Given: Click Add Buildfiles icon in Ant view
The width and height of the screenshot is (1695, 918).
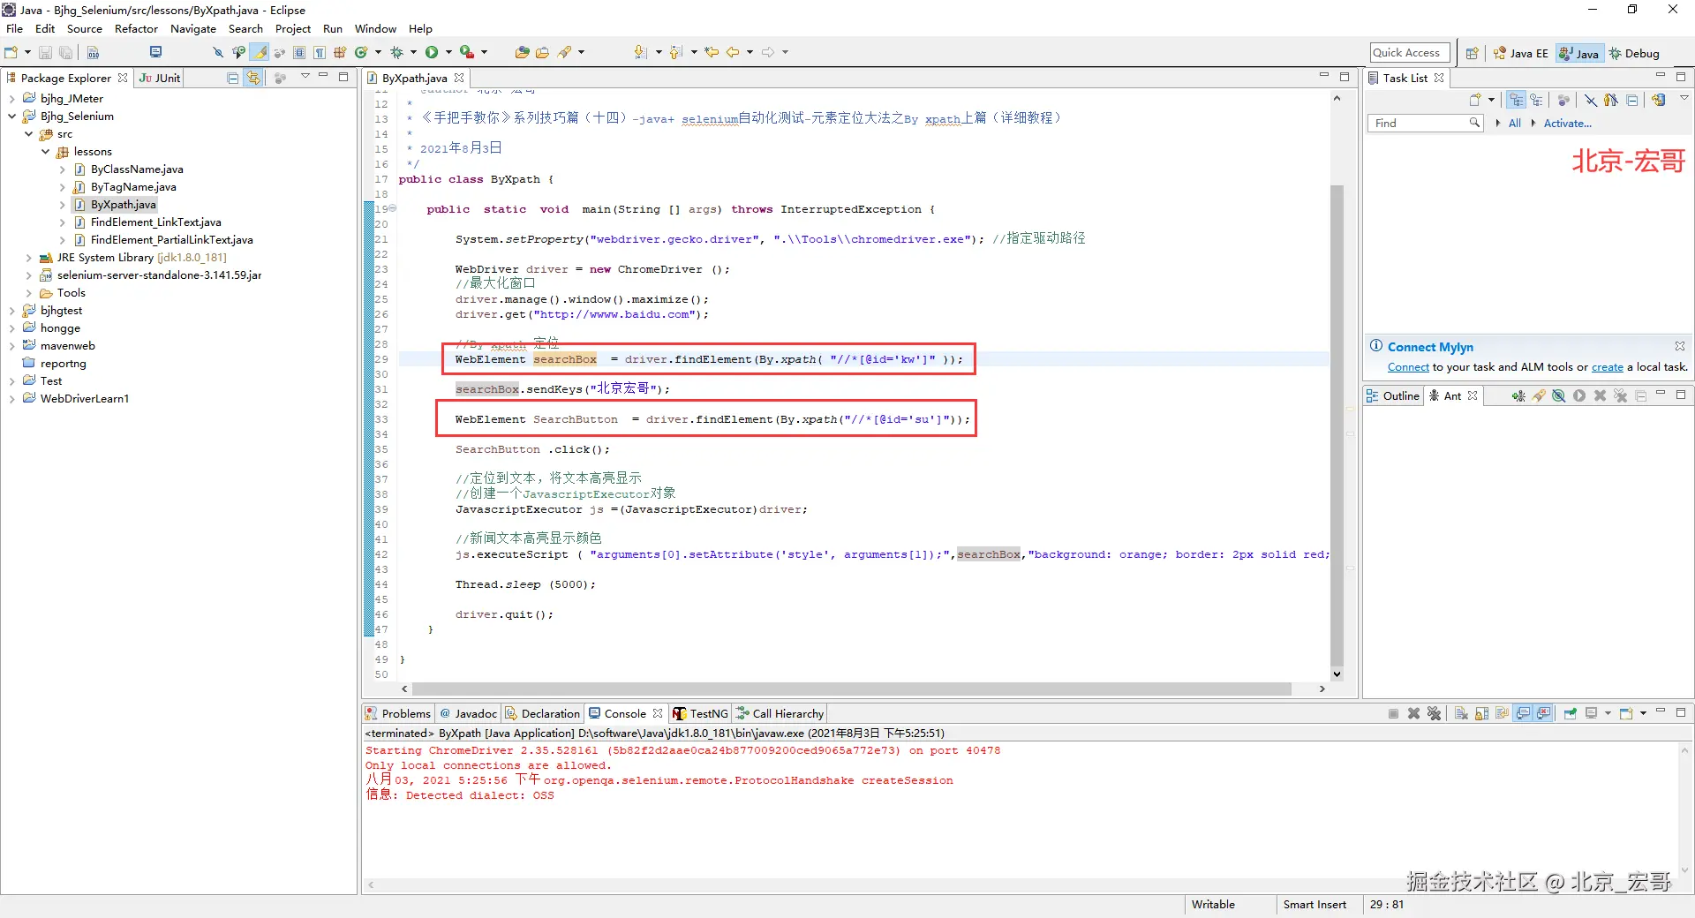Looking at the screenshot, I should (1518, 396).
